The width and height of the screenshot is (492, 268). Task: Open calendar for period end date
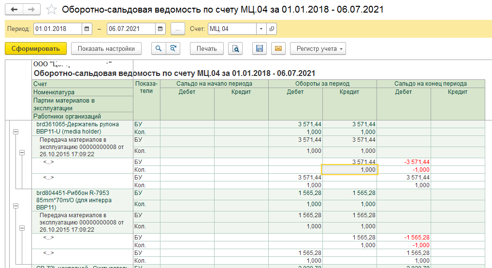tap(160, 29)
